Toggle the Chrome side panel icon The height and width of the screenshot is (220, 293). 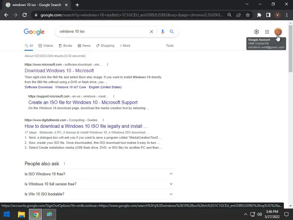click(268, 15)
